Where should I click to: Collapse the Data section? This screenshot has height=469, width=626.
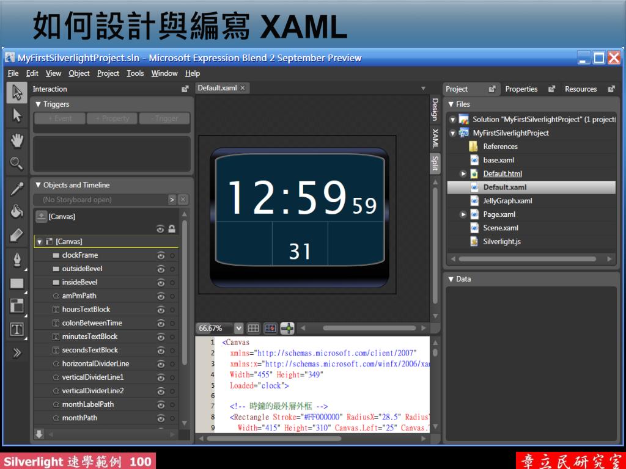coord(451,279)
